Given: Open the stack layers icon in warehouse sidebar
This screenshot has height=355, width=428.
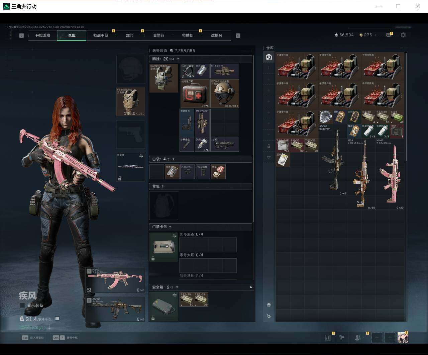Looking at the screenshot, I should [x=269, y=305].
